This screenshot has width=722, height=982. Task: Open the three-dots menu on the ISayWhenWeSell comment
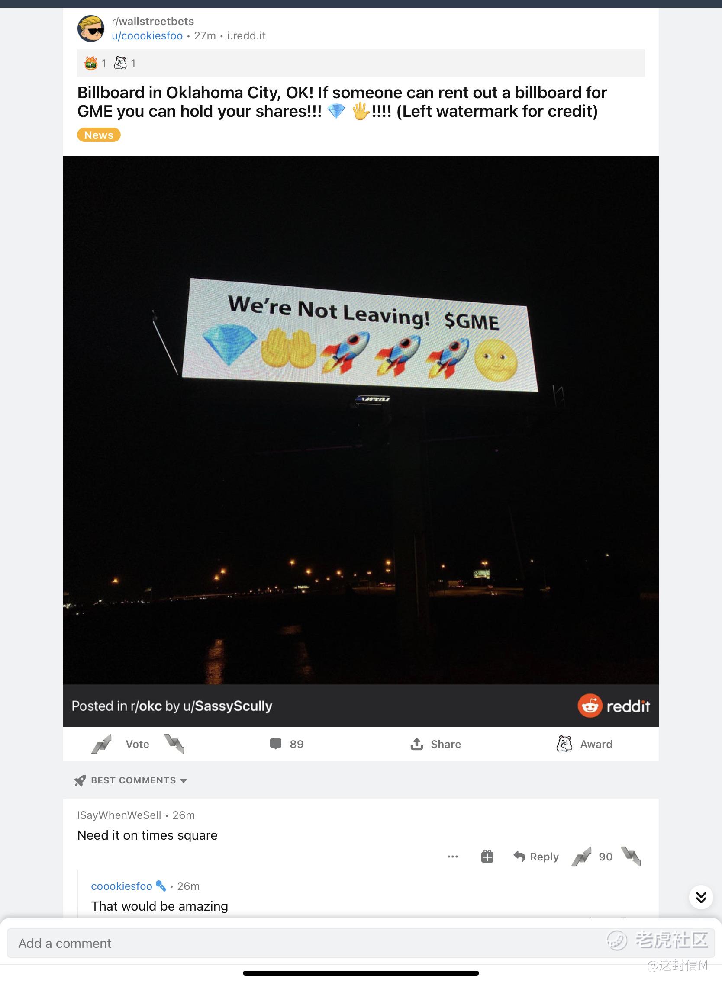tap(453, 857)
